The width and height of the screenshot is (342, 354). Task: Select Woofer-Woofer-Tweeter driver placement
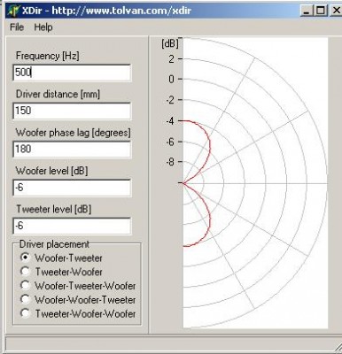pyautogui.click(x=78, y=300)
